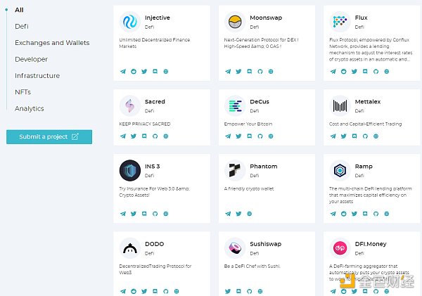Open INS 3's GitHub icon link
This screenshot has width=422, height=296.
155,213
